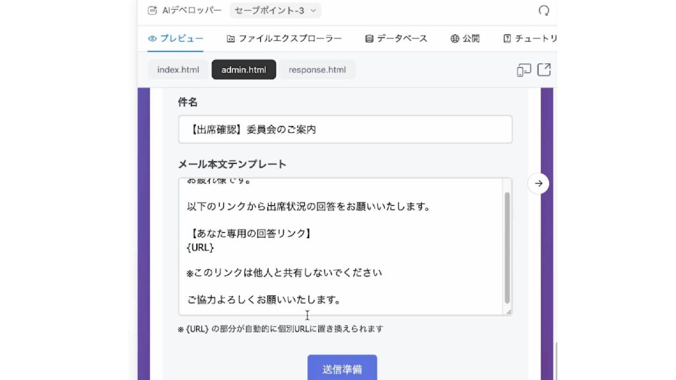
Task: Click the refresh icon at top right
Action: (x=543, y=11)
